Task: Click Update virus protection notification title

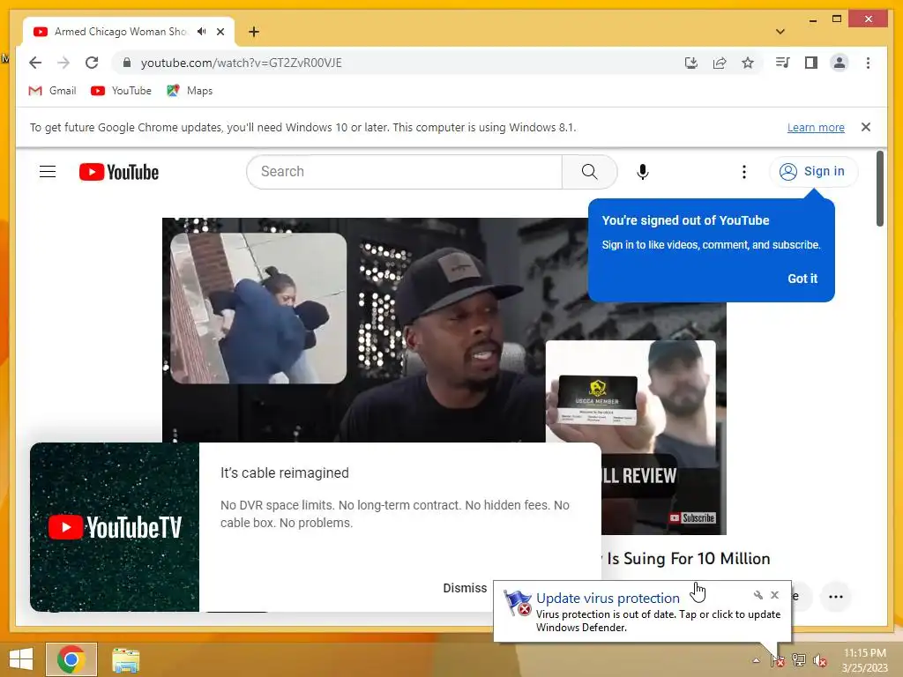Action: coord(608,599)
